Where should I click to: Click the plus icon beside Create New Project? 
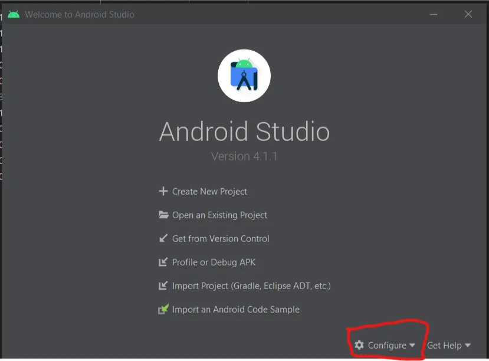[x=163, y=191]
